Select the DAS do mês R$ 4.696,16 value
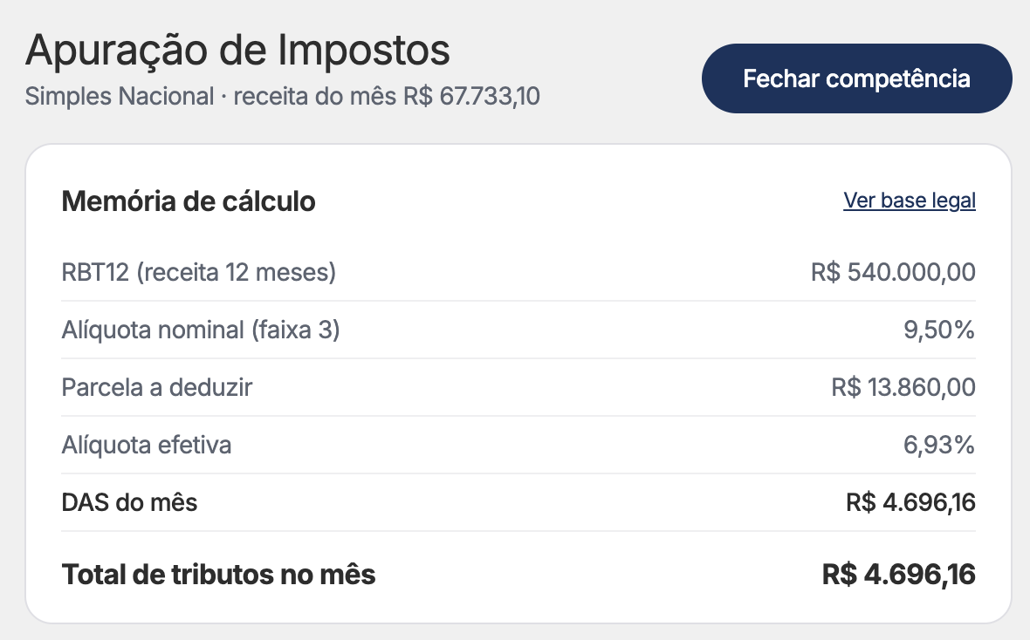Screen dimensions: 1030x640 pyautogui.click(x=910, y=503)
